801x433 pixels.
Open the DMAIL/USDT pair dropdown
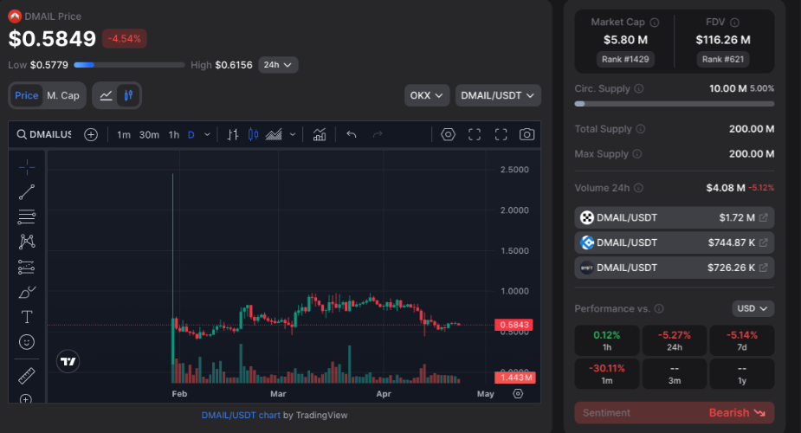498,95
